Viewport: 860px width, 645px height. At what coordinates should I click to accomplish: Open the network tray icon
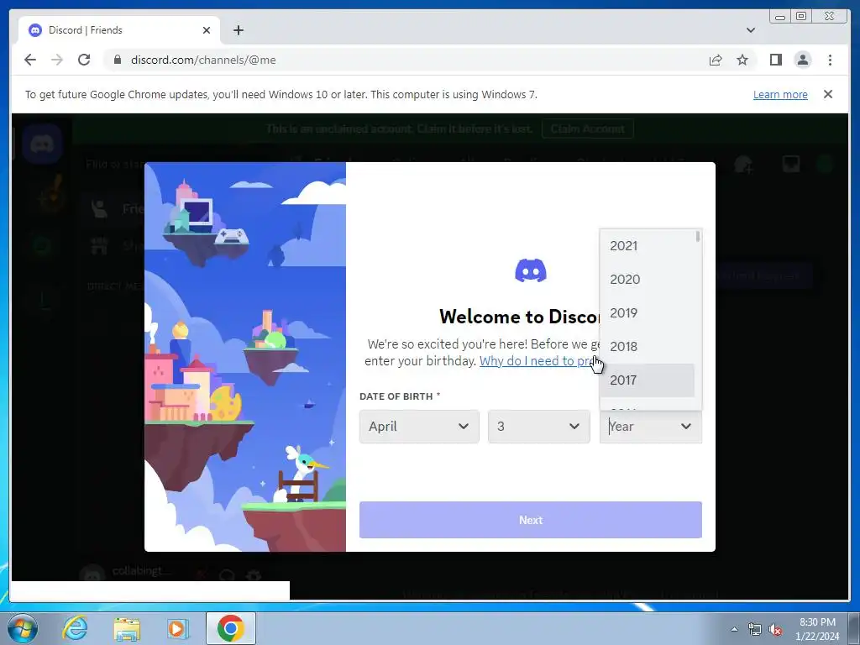pos(755,629)
